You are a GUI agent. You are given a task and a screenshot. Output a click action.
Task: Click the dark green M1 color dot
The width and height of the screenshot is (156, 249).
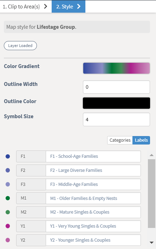pos(8,198)
